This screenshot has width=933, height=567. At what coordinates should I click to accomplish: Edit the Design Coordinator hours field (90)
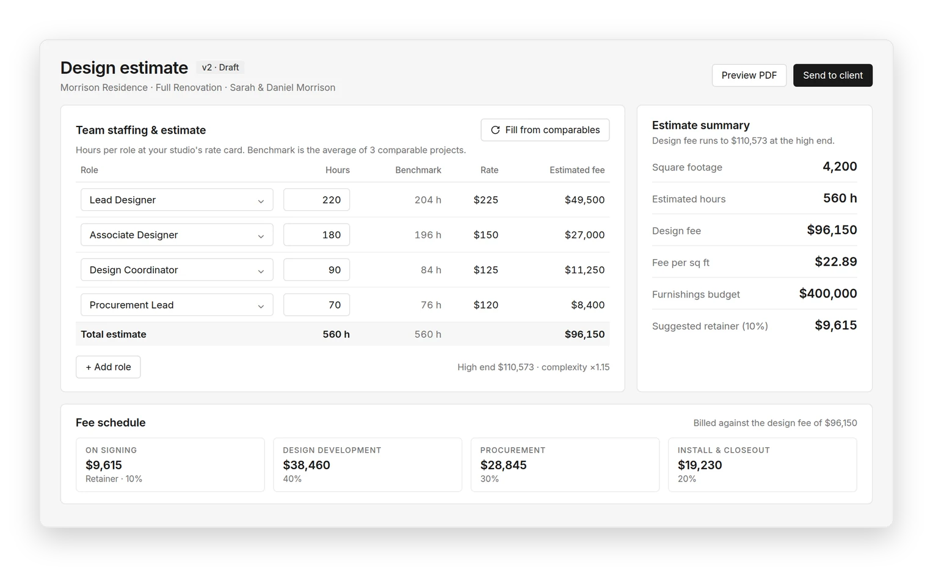pyautogui.click(x=316, y=270)
